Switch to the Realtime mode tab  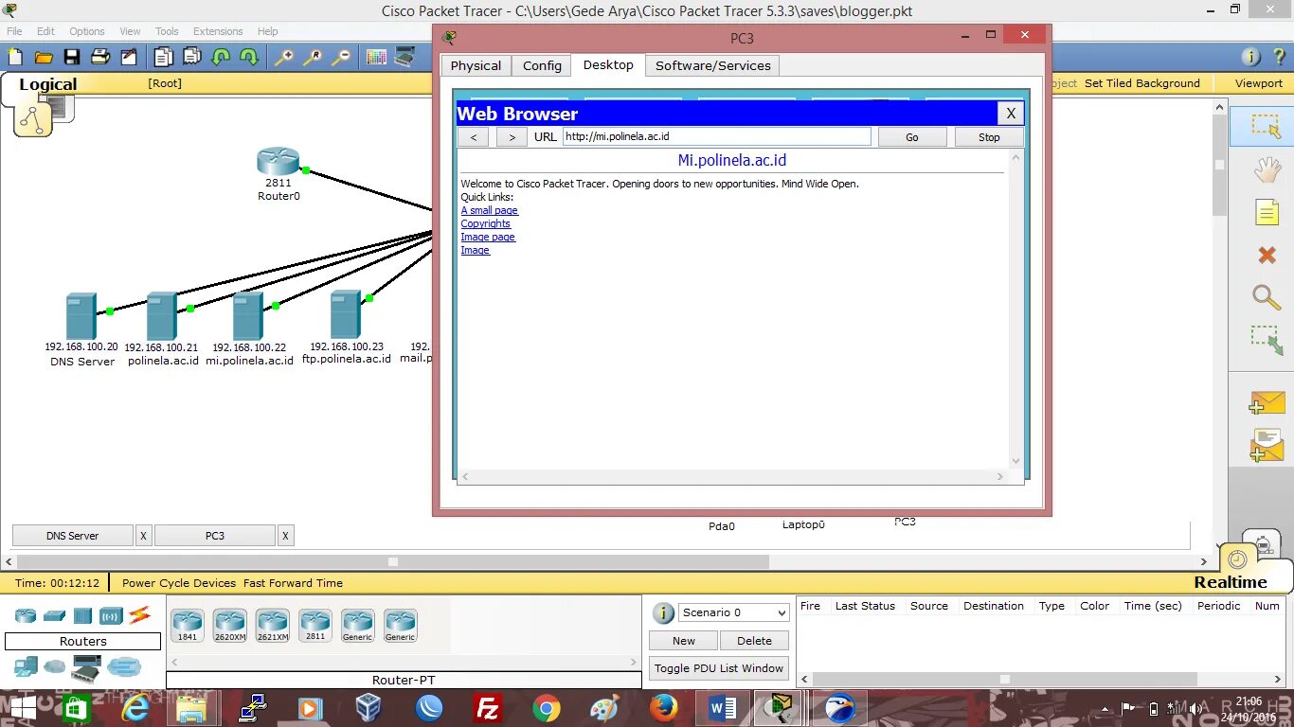pyautogui.click(x=1231, y=582)
